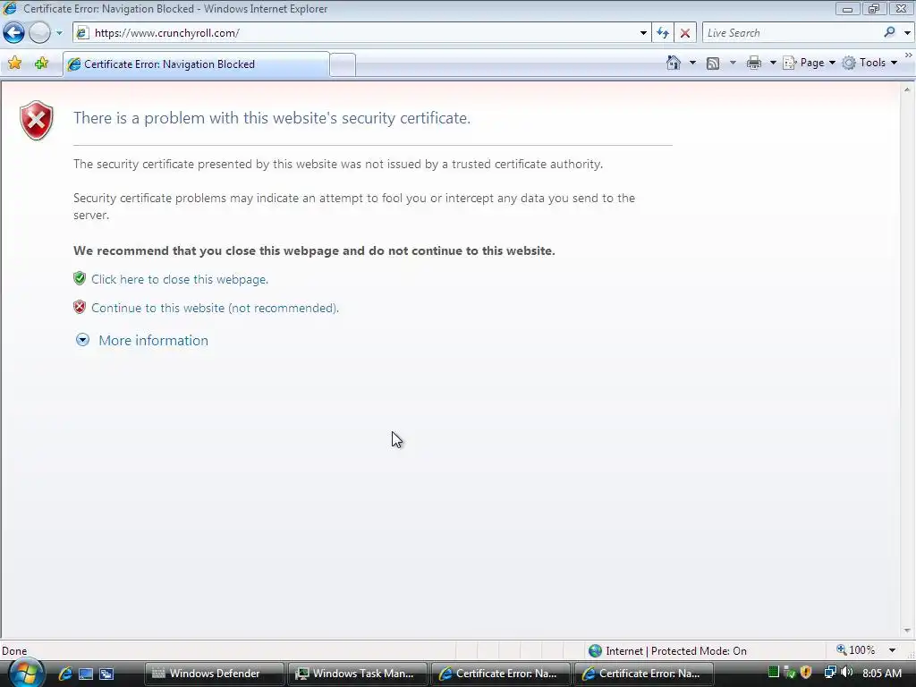Click the Show Desktop quick launch icon
This screenshot has width=916, height=687.
coord(86,674)
